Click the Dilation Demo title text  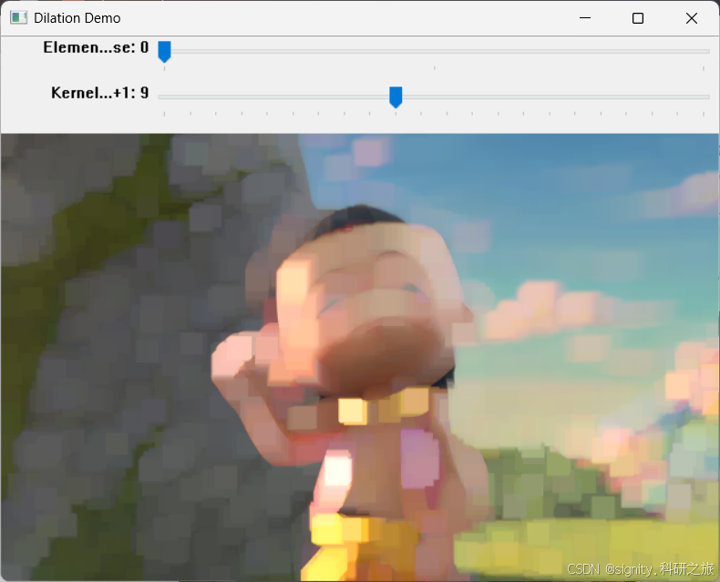(77, 18)
